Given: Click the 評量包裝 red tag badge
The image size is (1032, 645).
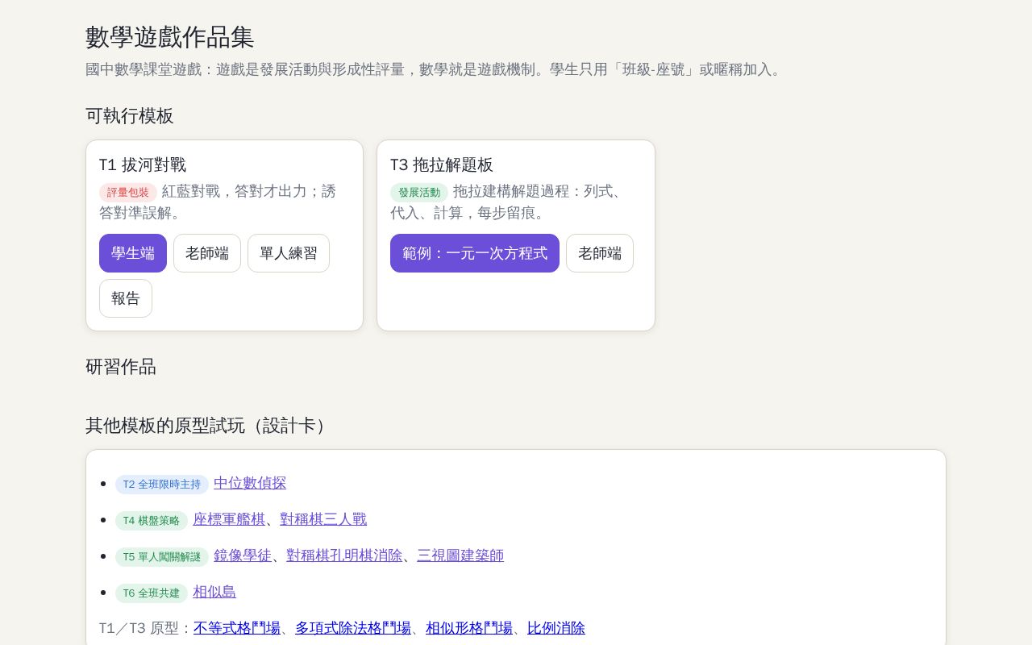Looking at the screenshot, I should [x=128, y=193].
